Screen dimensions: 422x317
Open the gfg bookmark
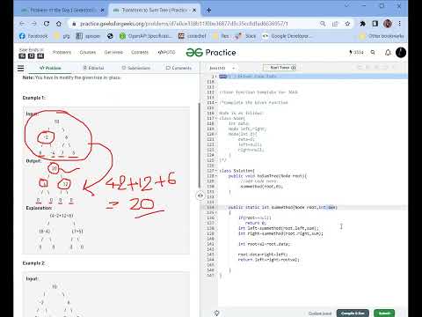[62, 36]
